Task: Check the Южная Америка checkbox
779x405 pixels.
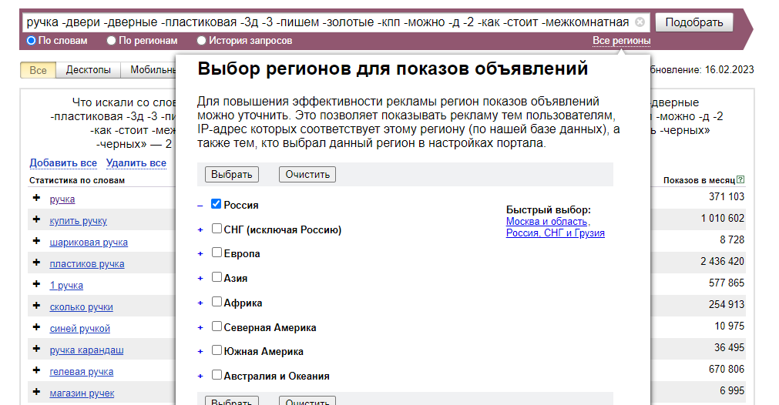Action: (x=217, y=350)
